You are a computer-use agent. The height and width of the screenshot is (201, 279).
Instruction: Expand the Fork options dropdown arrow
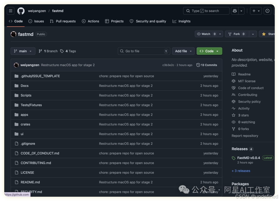[x=253, y=34]
